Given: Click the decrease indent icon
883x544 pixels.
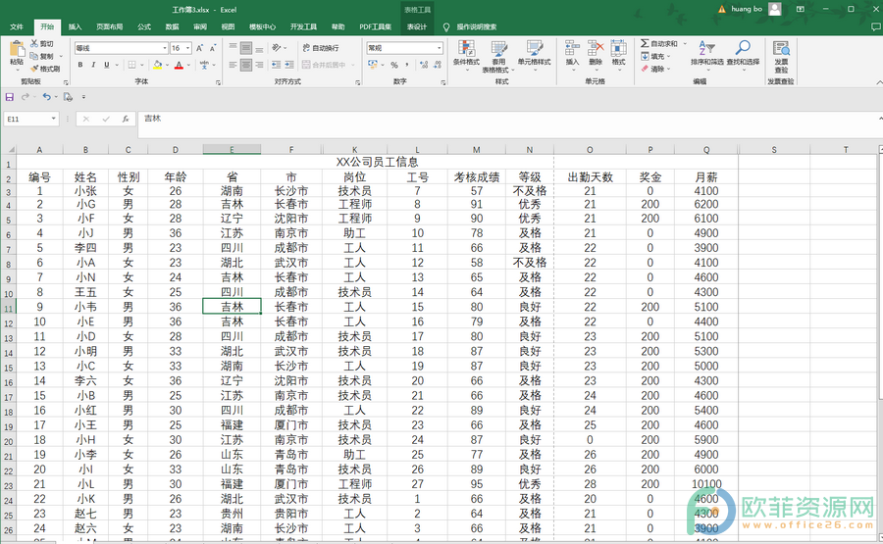Looking at the screenshot, I should point(276,65).
